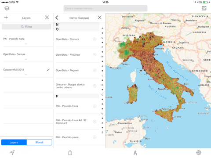Open the share icon

pos(70,153)
